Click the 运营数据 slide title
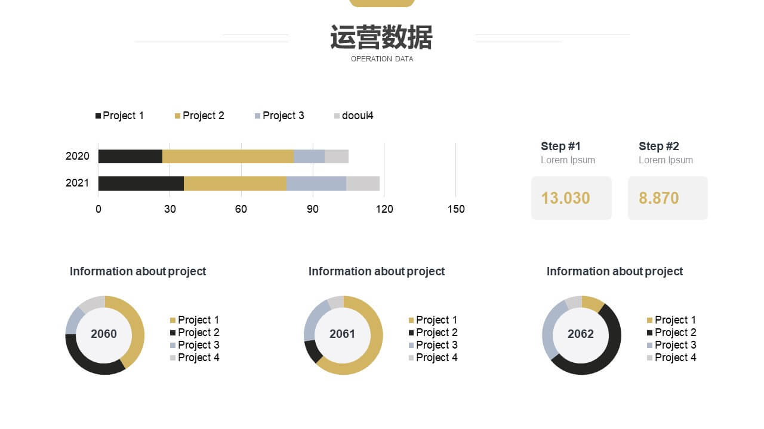Screen dimensions: 764x429 pyautogui.click(x=381, y=37)
